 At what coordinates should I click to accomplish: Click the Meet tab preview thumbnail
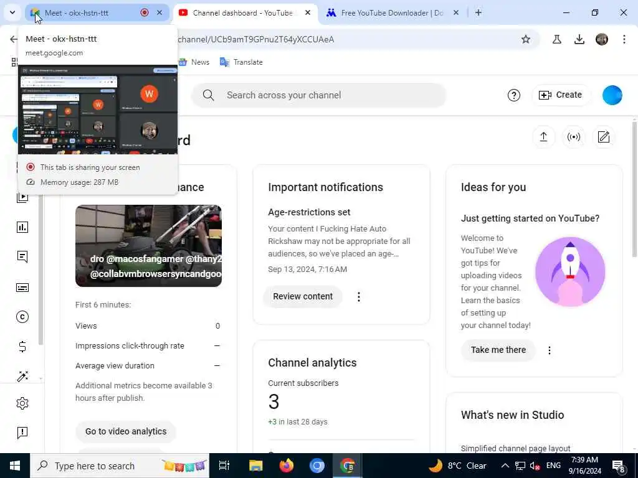[98, 110]
